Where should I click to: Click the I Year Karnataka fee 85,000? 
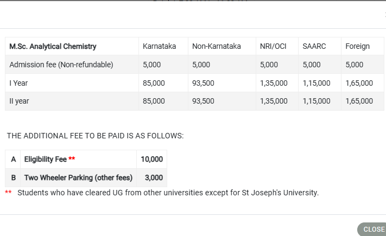pos(154,83)
